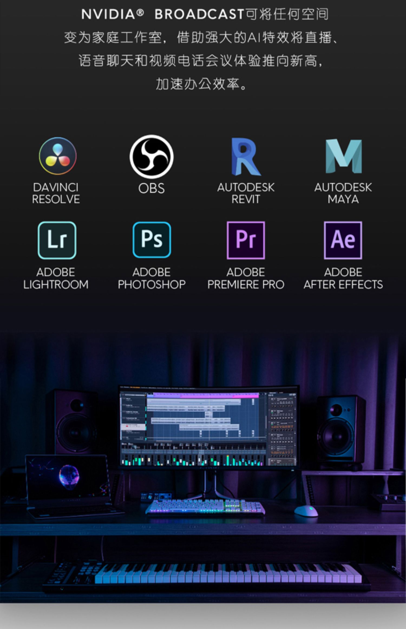The width and height of the screenshot is (406, 629).
Task: Click the "AUTODESK MAYA" caption
Action: point(343,193)
